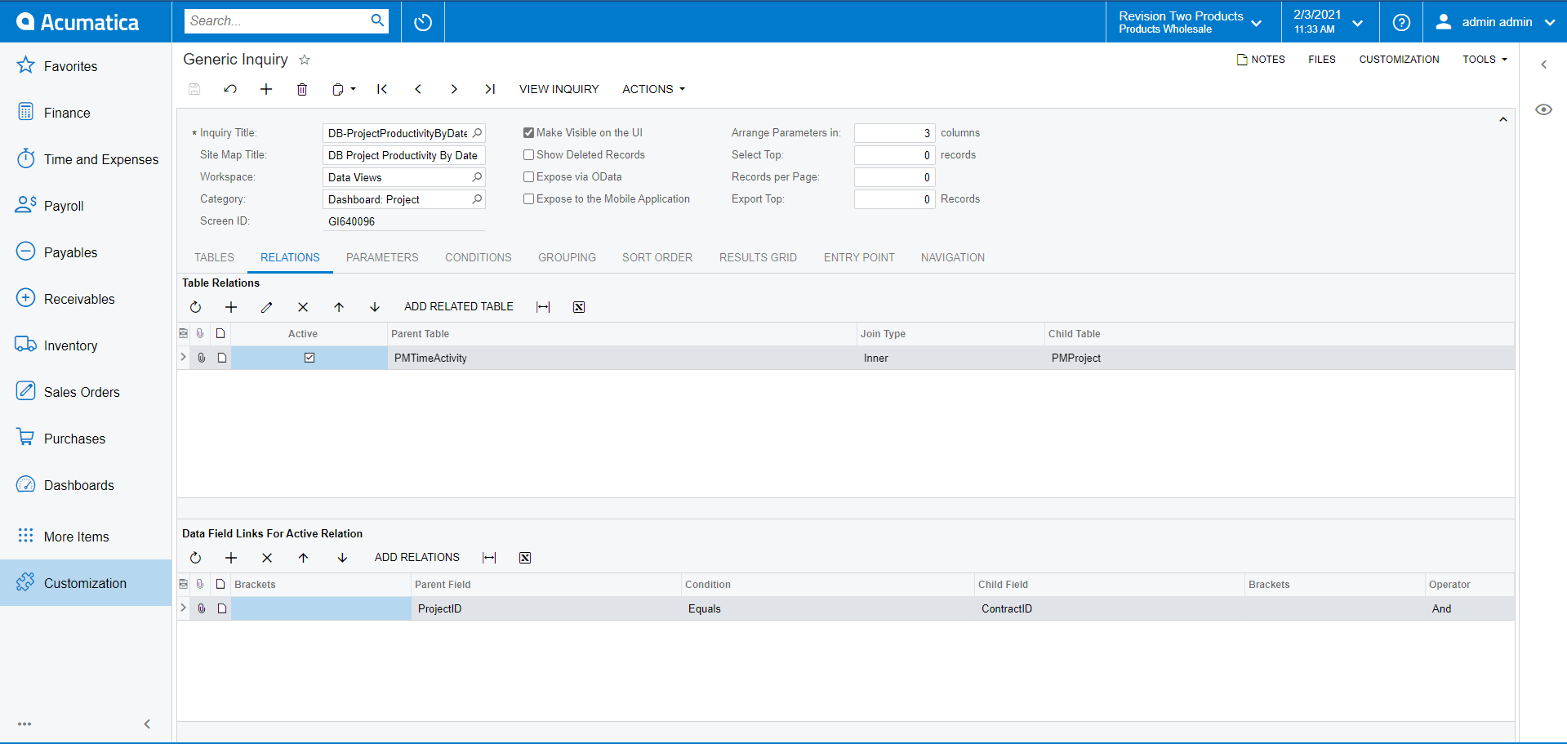Collapse the inquiry summary form section
This screenshot has height=744, width=1567.
[x=1502, y=119]
